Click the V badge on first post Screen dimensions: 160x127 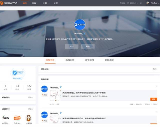[x=61, y=87]
